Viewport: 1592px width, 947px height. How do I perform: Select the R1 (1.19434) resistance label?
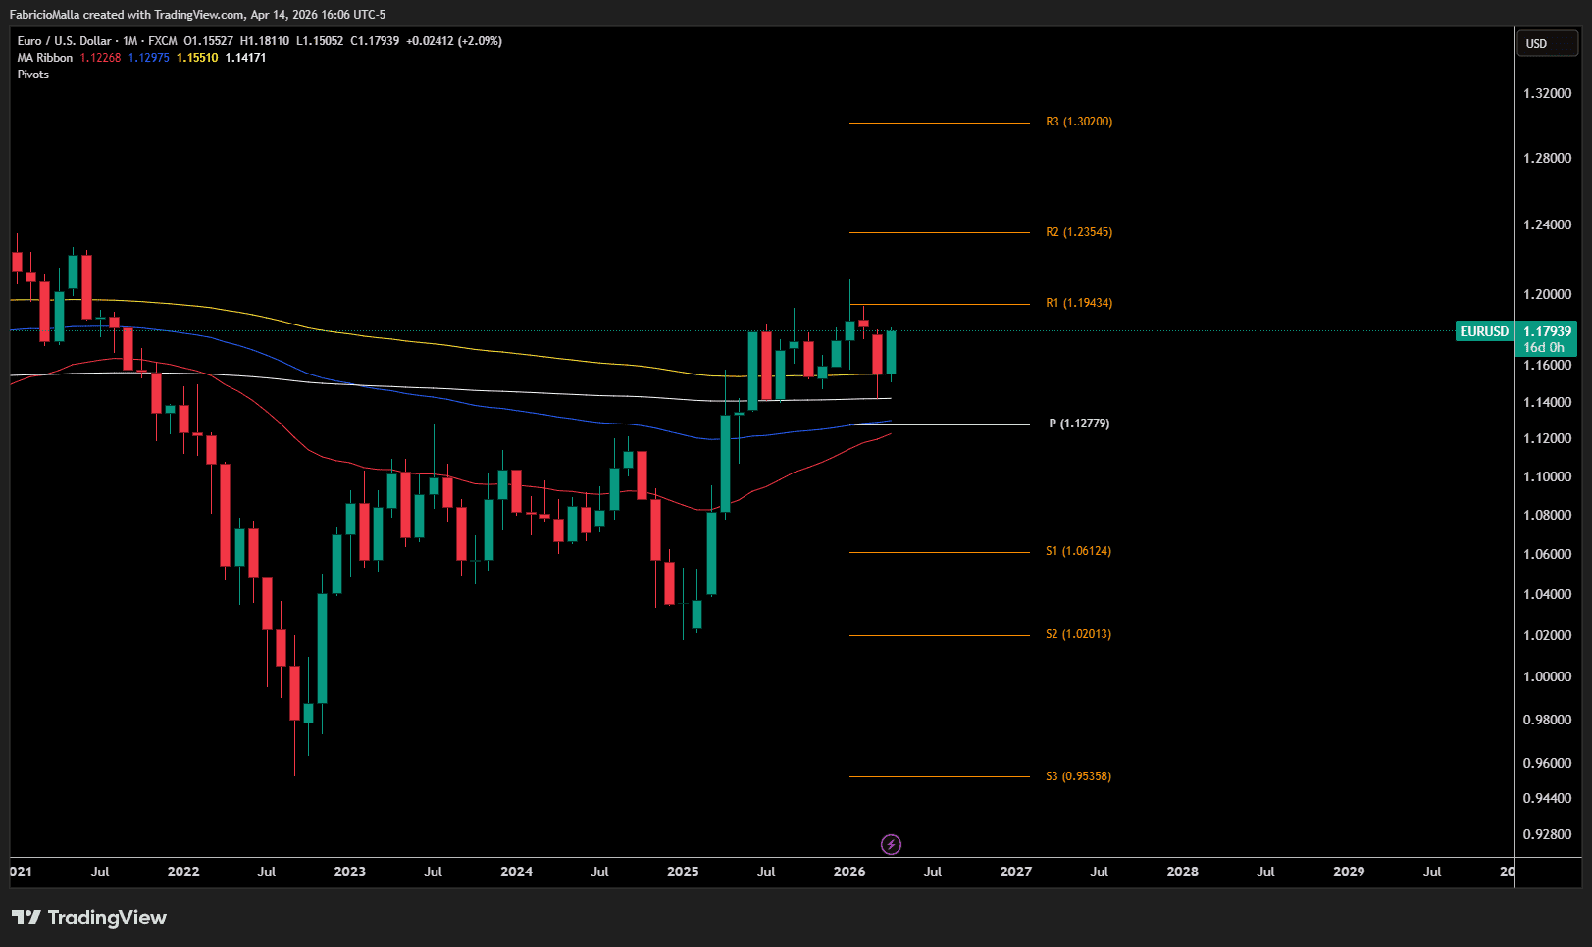tap(1078, 303)
